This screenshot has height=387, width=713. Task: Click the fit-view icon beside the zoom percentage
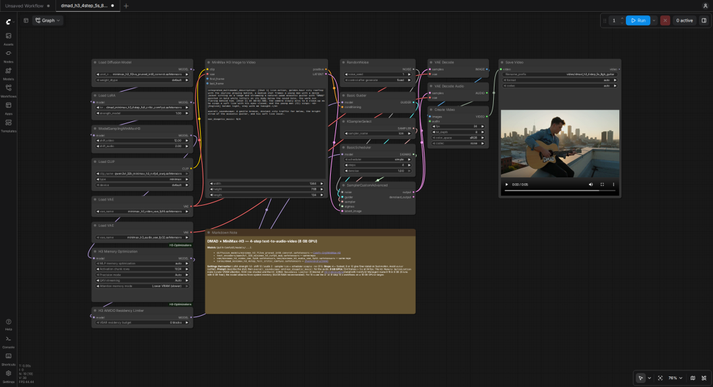pyautogui.click(x=660, y=378)
